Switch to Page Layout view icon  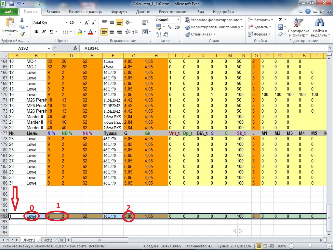click(x=265, y=246)
